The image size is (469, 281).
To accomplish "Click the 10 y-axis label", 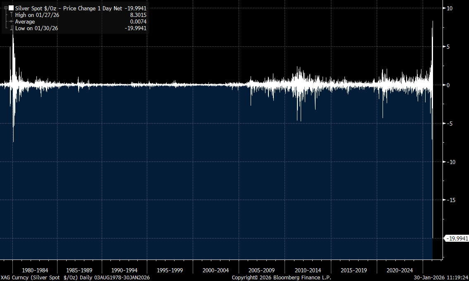I will tap(450, 8).
